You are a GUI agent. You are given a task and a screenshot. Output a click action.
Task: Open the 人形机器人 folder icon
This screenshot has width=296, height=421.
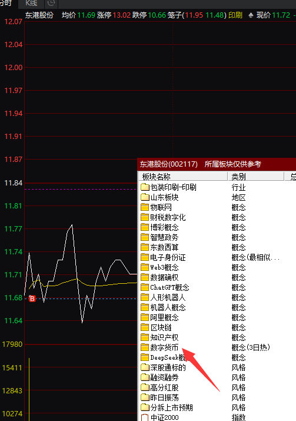[145, 297]
